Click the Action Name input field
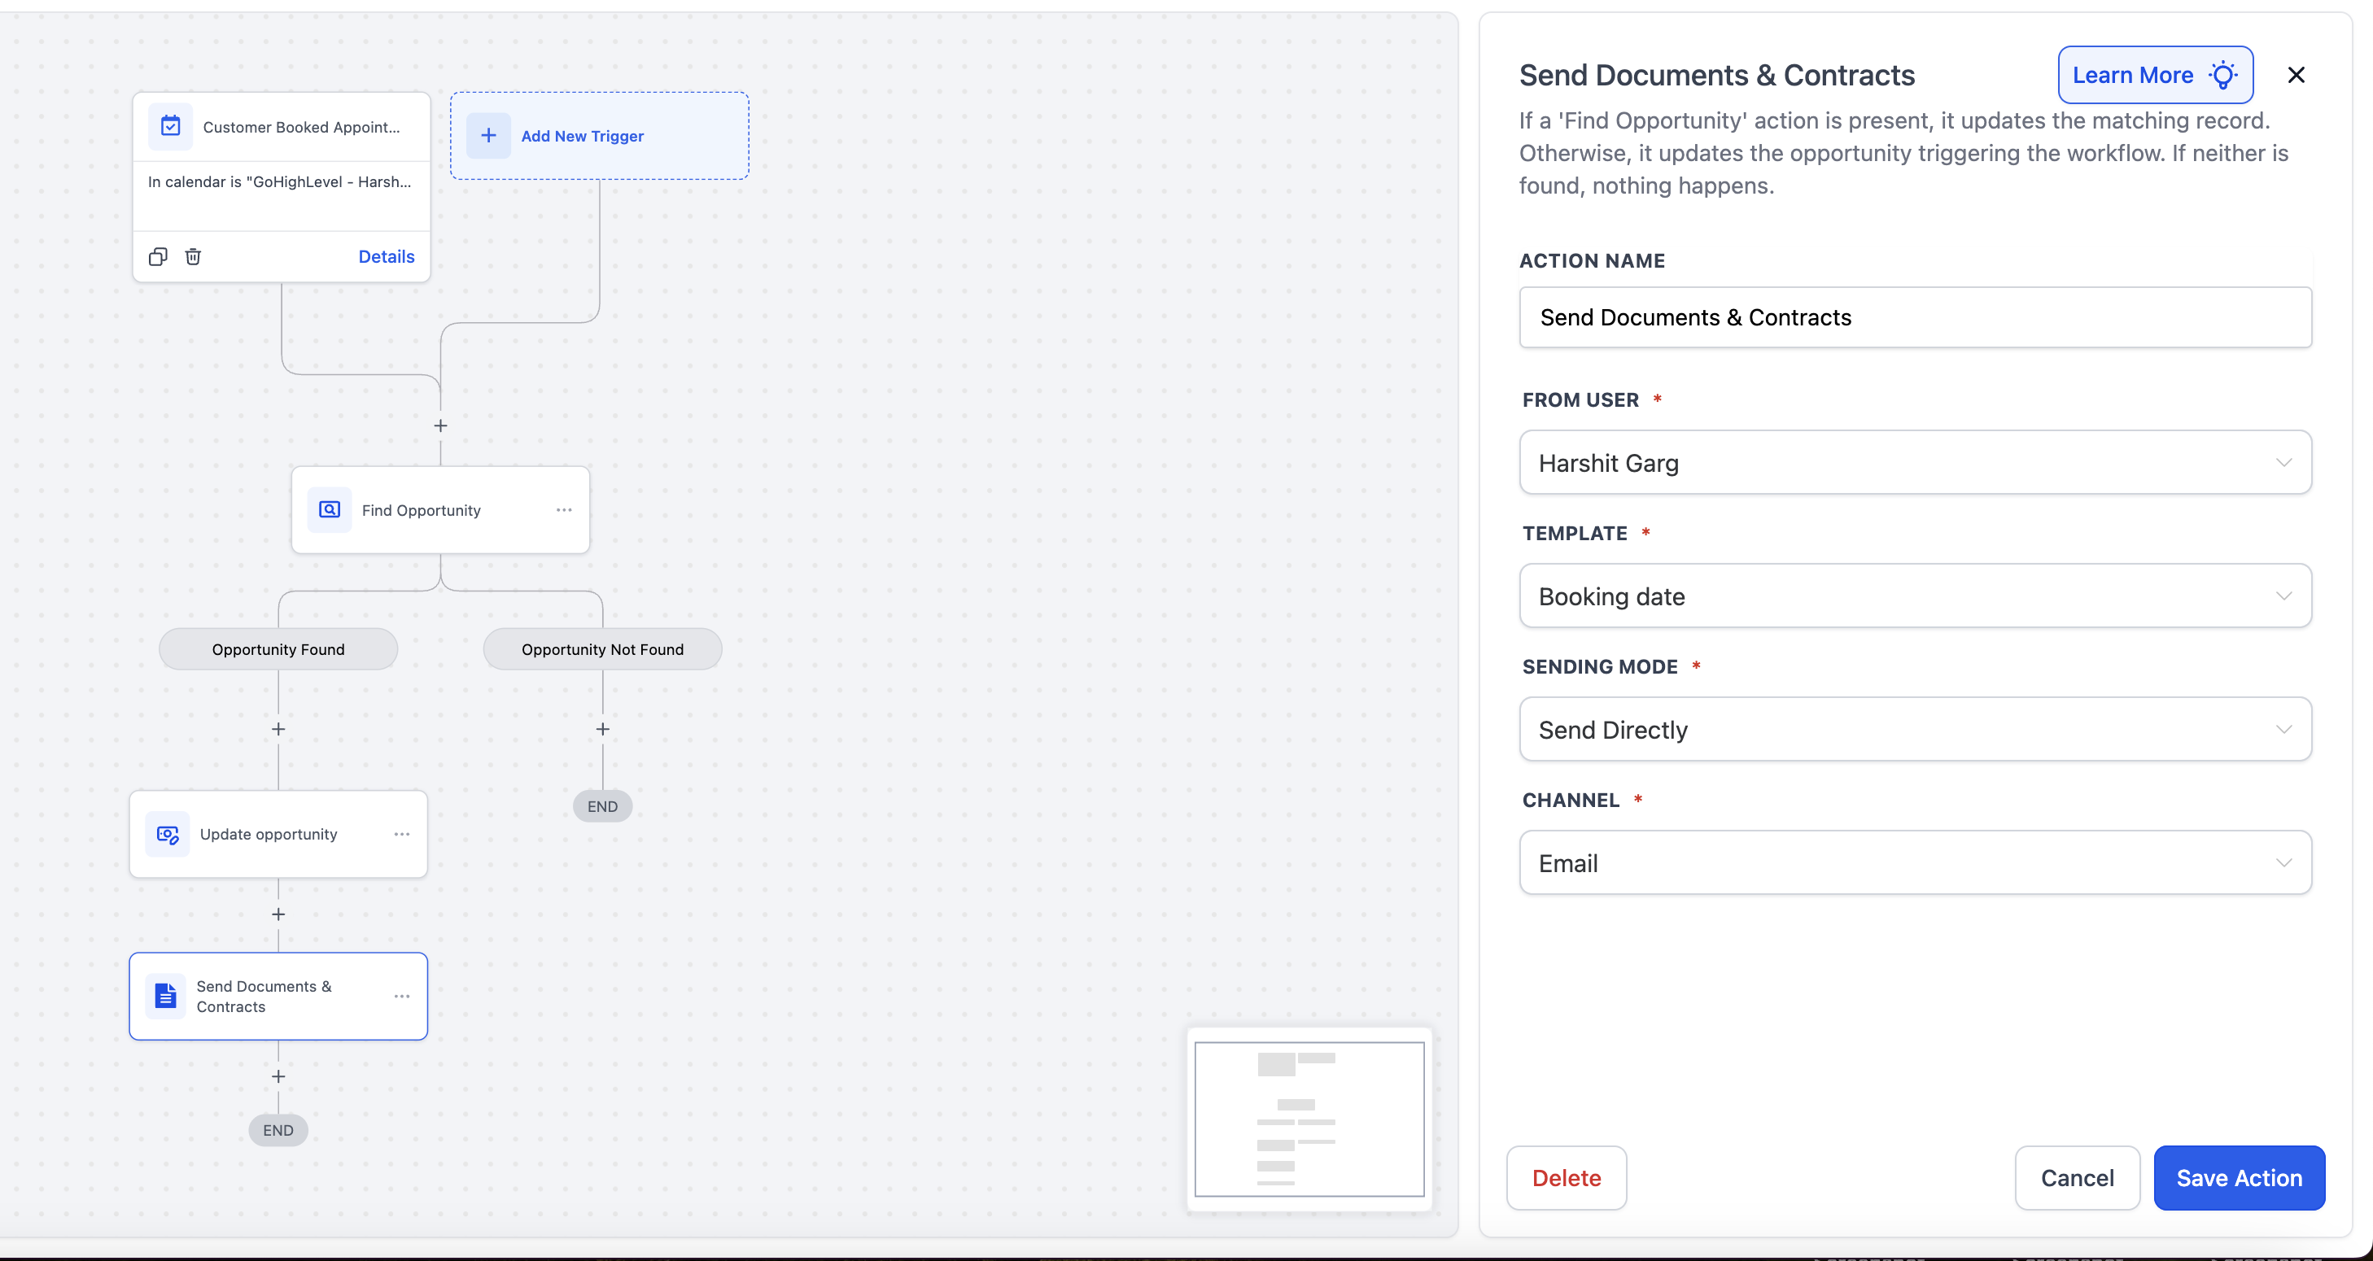 click(x=1914, y=316)
